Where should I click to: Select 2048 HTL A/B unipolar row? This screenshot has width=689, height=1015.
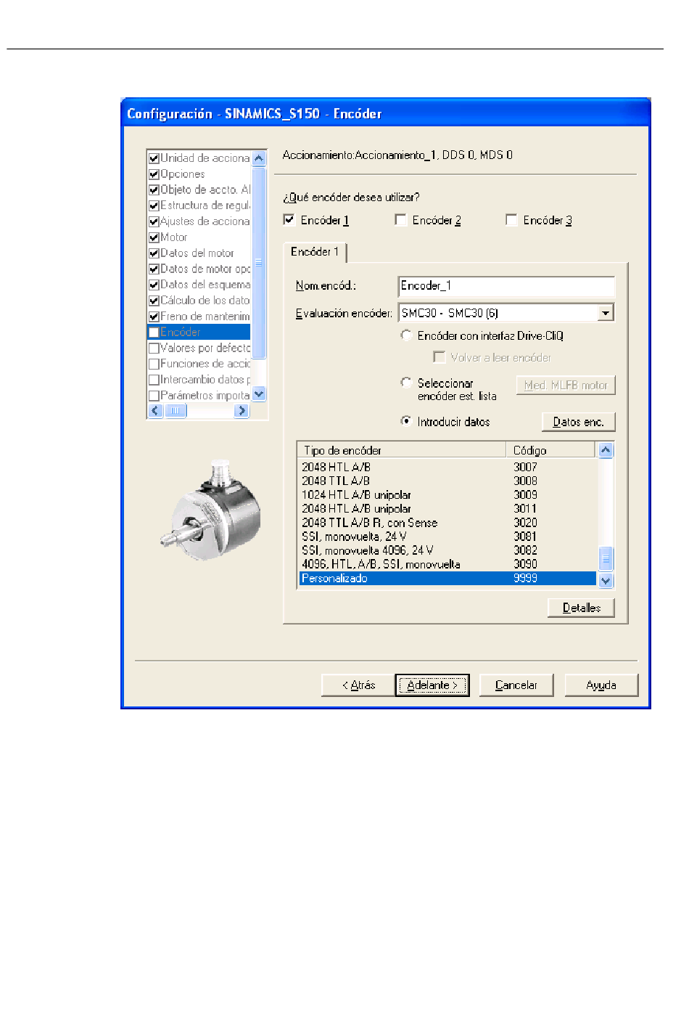pyautogui.click(x=447, y=509)
